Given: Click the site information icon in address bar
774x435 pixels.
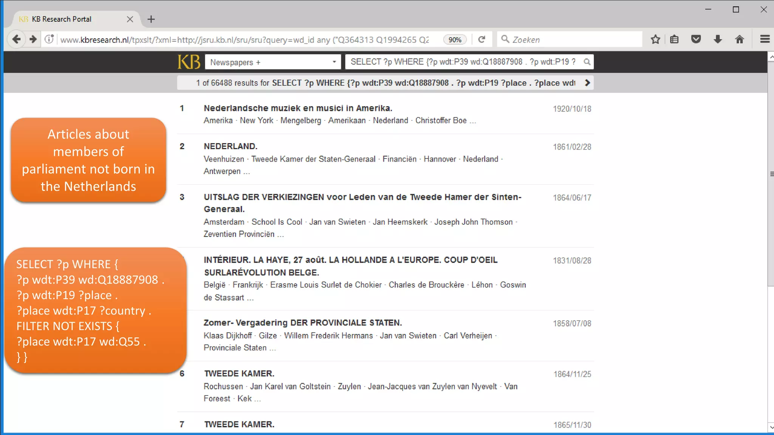Looking at the screenshot, I should point(49,39).
